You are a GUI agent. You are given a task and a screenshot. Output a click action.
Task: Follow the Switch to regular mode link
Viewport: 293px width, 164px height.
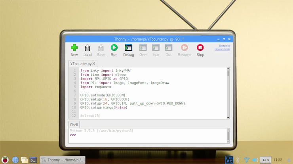click(222, 47)
